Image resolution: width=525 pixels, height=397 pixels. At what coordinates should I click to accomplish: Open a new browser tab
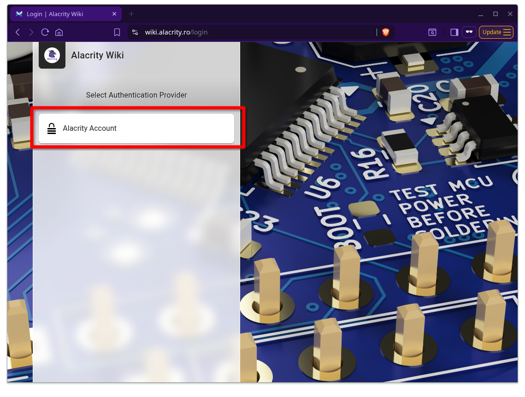pyautogui.click(x=131, y=14)
